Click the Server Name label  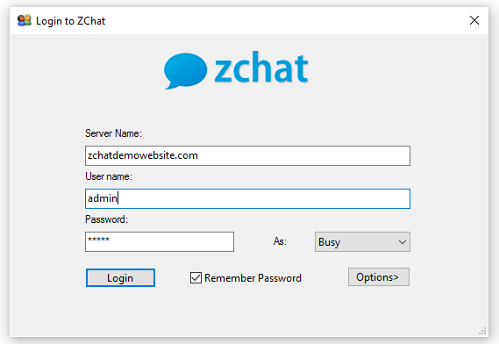pos(113,133)
